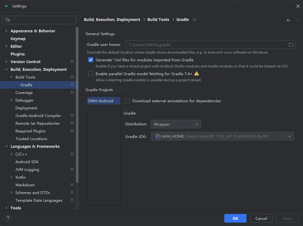
Task: Enable parallel Gradle model fetching checkbox
Action: tap(91, 74)
